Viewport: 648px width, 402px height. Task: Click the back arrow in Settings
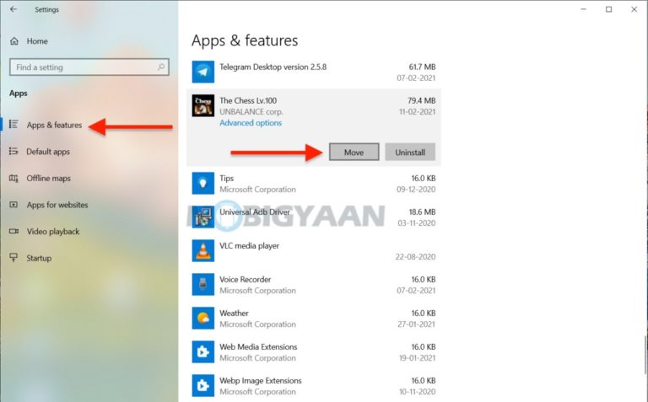pos(13,9)
